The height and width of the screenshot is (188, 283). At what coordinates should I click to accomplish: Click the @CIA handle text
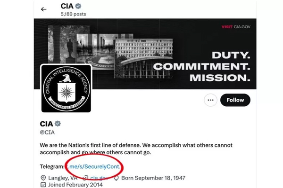pos(49,133)
